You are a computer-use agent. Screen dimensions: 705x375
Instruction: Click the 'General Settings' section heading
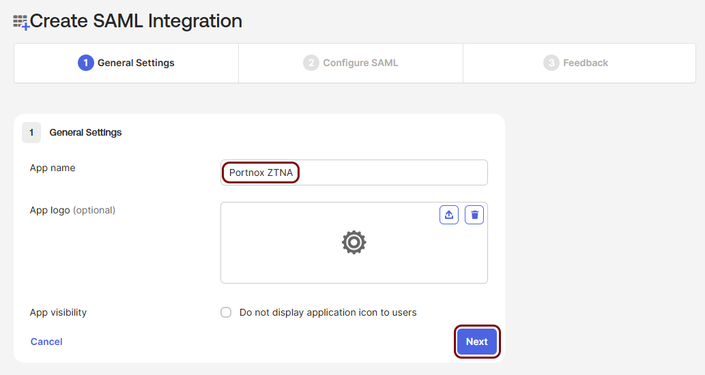point(85,132)
